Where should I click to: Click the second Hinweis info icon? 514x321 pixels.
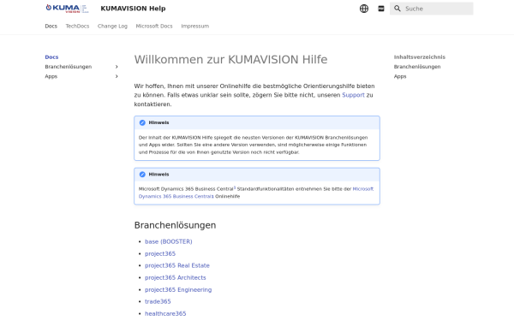point(142,175)
